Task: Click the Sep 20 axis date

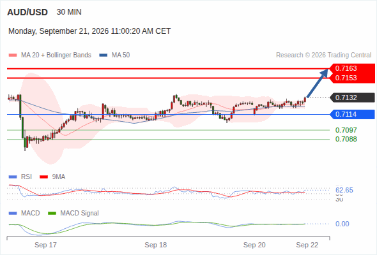Action: coord(254,245)
